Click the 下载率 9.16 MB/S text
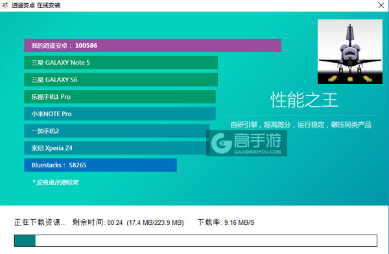Image resolution: width=389 pixels, height=254 pixels. [226, 222]
